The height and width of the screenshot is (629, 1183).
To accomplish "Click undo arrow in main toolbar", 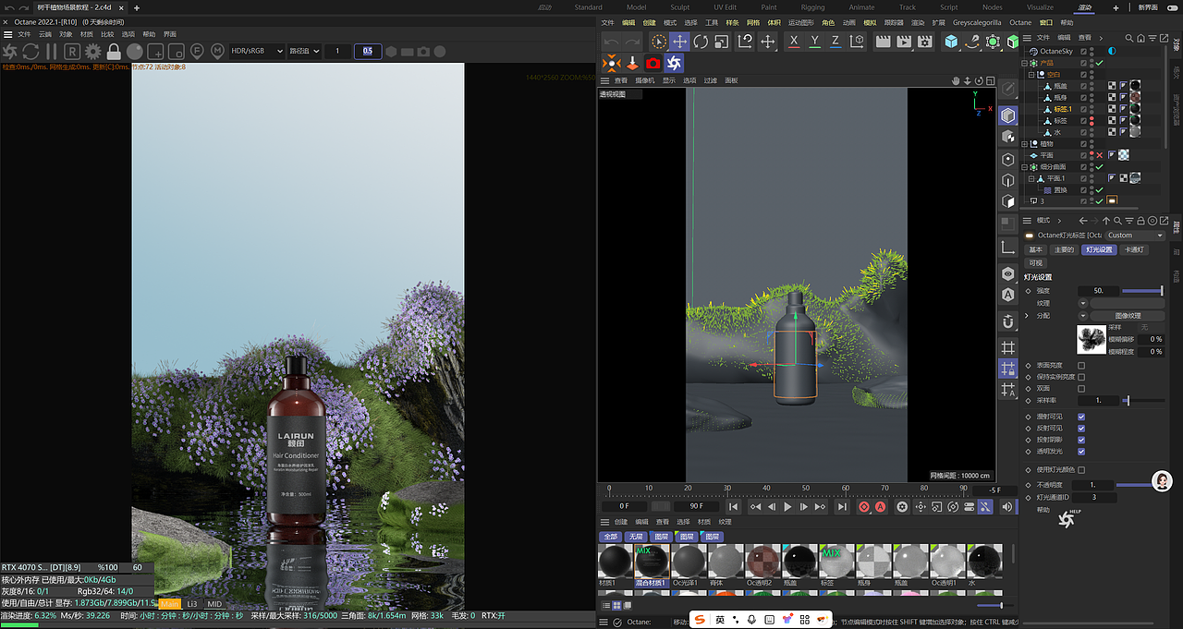I will coord(611,42).
